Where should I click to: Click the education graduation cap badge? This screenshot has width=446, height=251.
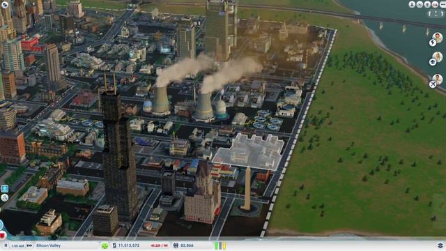(x=433, y=62)
